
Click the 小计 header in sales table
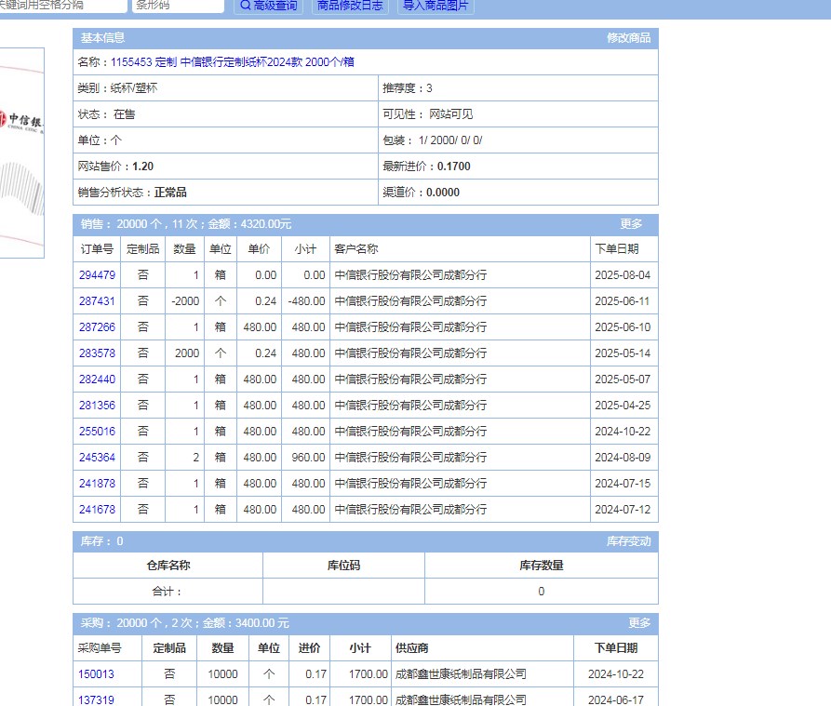point(305,249)
